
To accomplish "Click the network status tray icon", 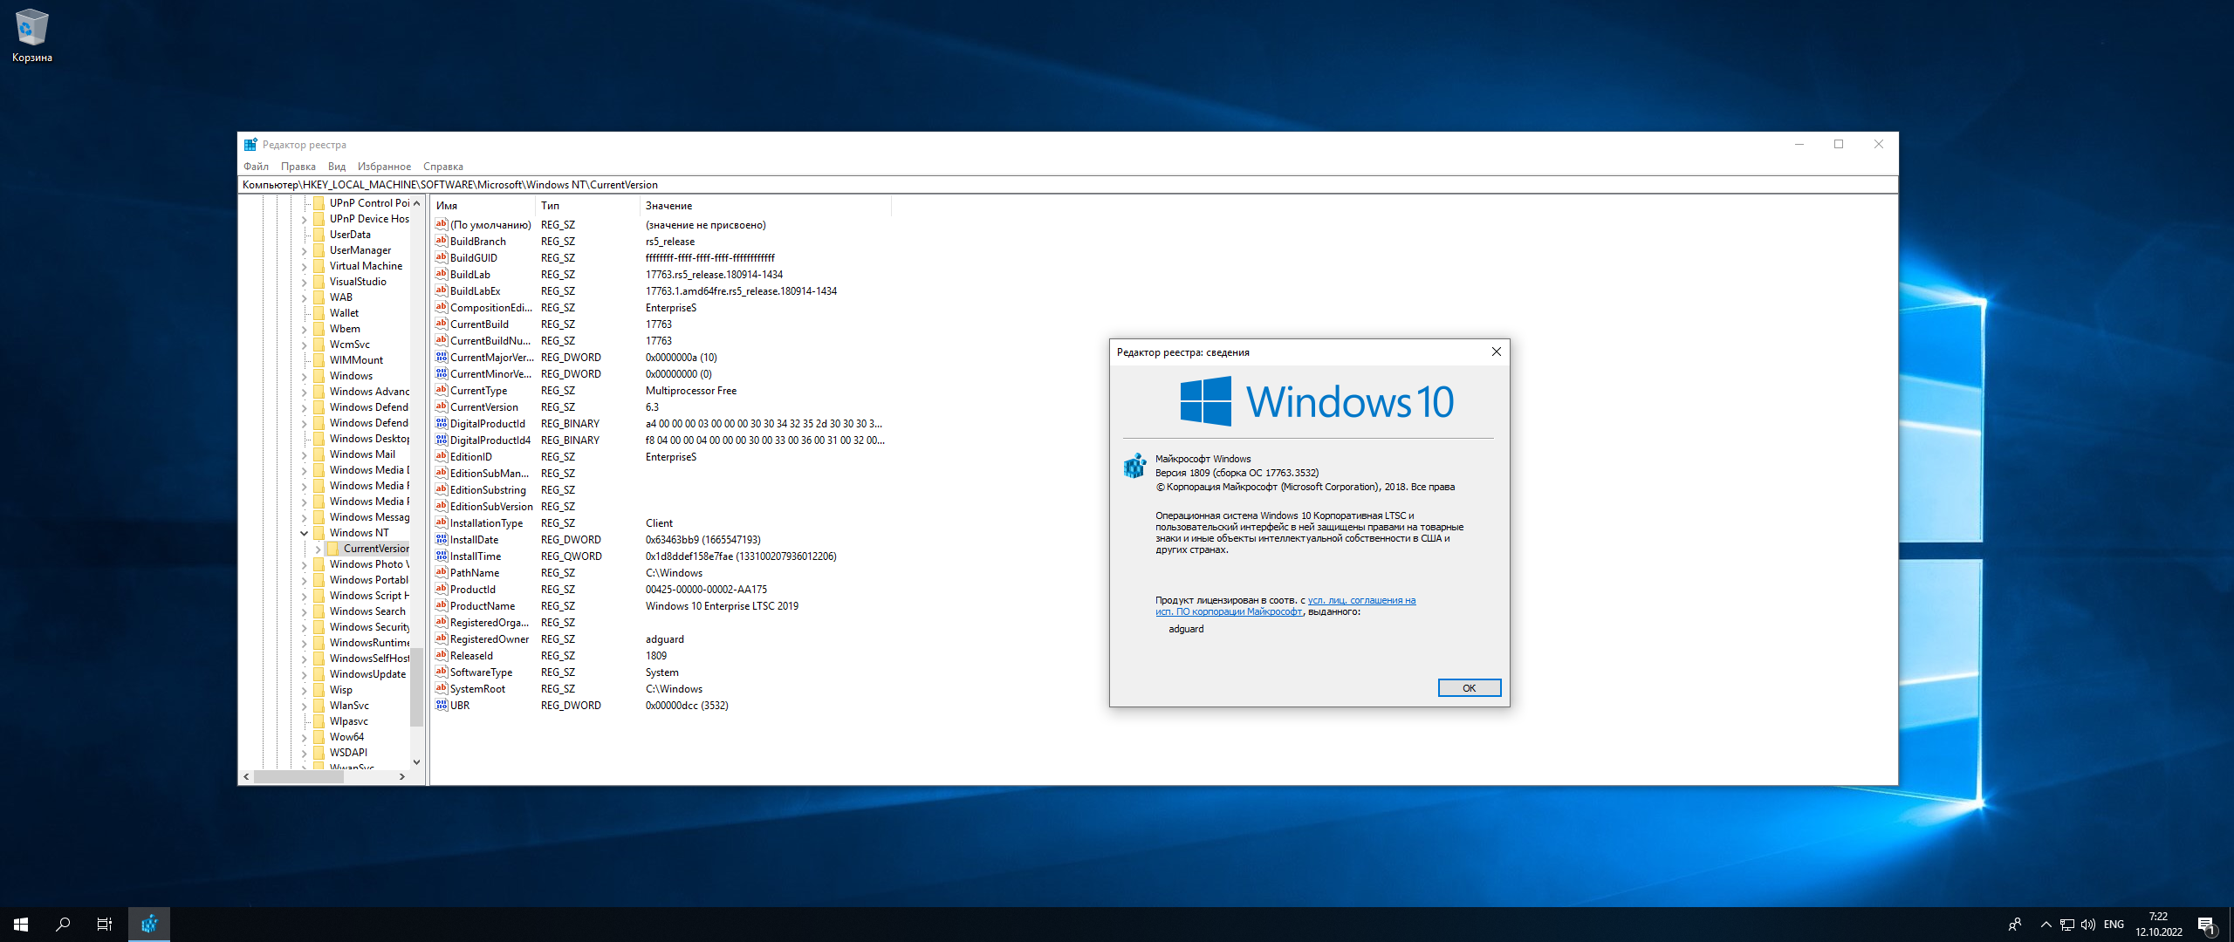I will point(2067,925).
